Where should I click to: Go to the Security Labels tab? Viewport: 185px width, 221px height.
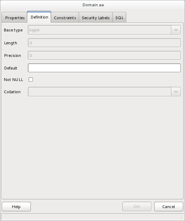95,17
